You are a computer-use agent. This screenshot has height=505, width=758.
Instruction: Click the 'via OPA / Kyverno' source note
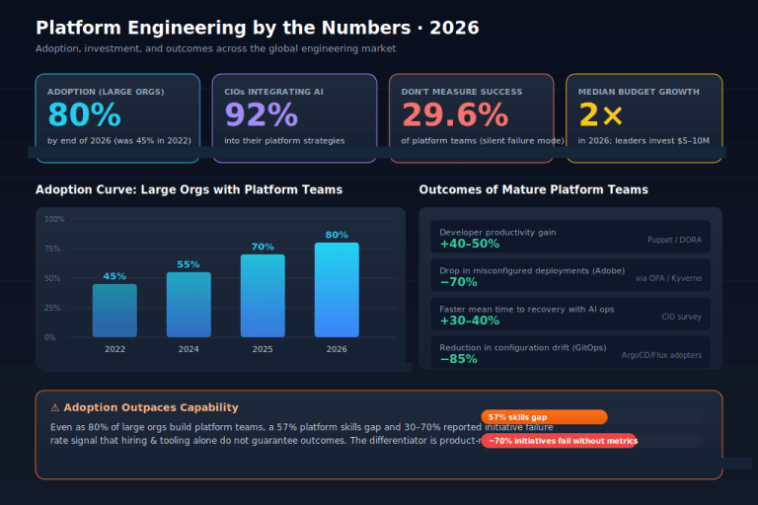(668, 278)
